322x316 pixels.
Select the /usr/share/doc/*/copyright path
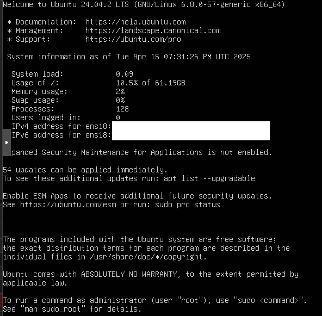click(x=146, y=257)
